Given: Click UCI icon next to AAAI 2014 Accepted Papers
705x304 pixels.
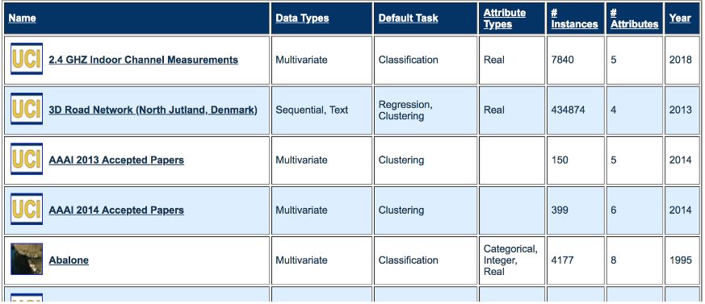Looking at the screenshot, I should (27, 210).
